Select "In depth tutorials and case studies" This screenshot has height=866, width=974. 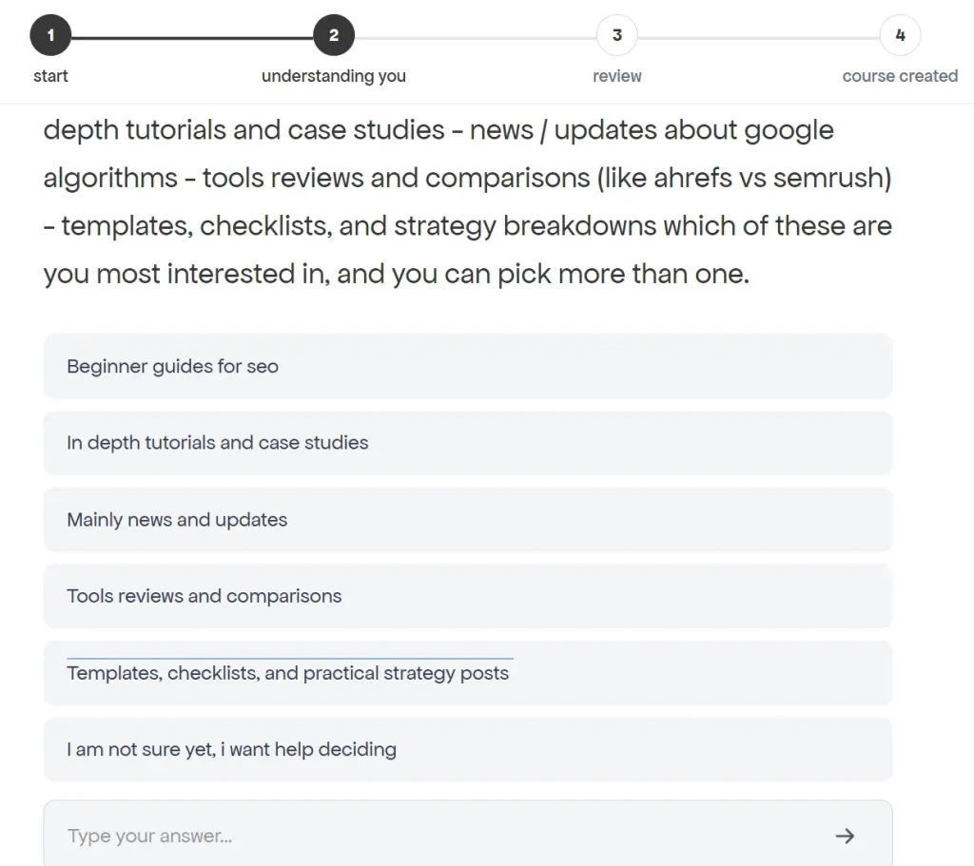467,443
